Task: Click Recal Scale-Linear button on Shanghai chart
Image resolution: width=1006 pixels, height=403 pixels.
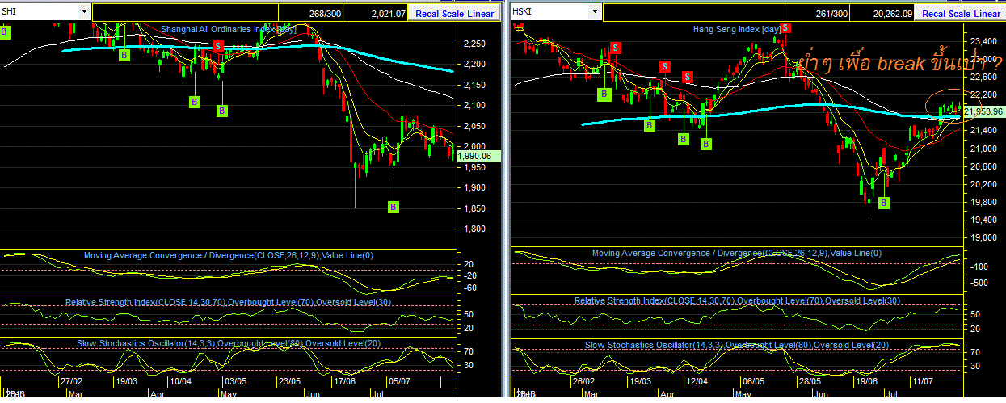Action: pos(453,13)
